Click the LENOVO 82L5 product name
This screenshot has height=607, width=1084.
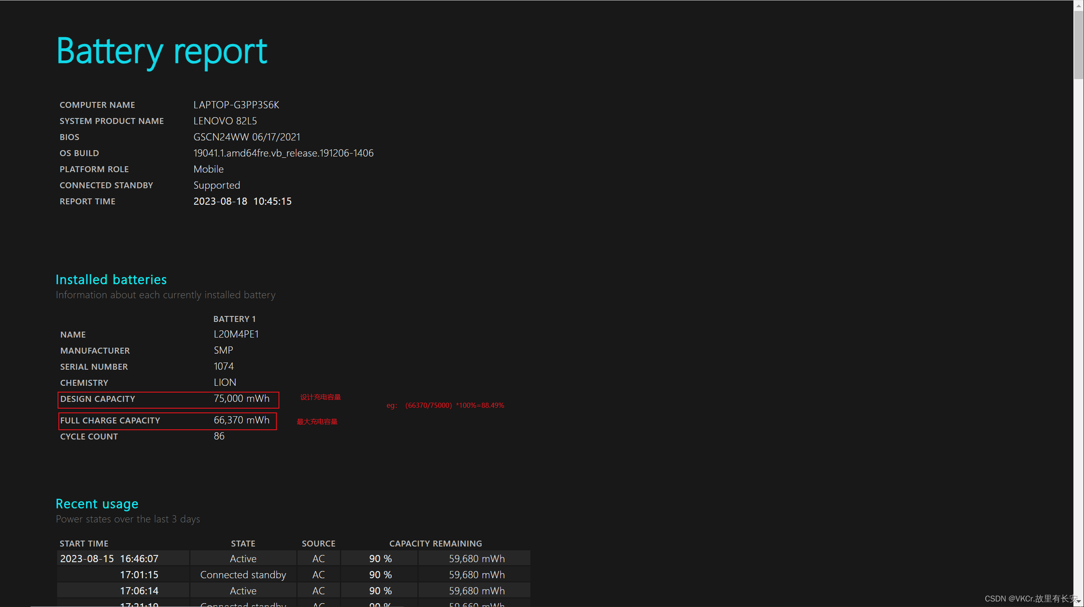[225, 121]
